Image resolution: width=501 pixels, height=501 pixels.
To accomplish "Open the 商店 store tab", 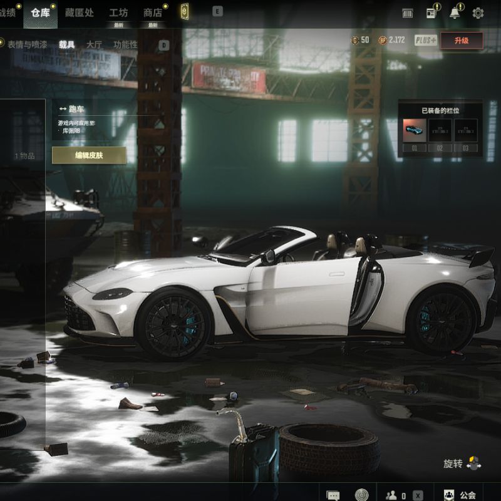I will tap(153, 13).
